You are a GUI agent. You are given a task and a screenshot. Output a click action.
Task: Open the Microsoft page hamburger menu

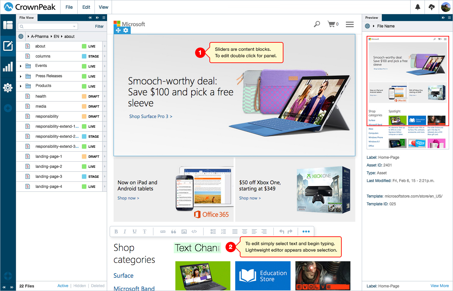(350, 24)
